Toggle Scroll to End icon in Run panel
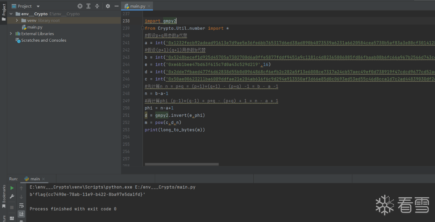The height and width of the screenshot is (222, 435). point(21,214)
